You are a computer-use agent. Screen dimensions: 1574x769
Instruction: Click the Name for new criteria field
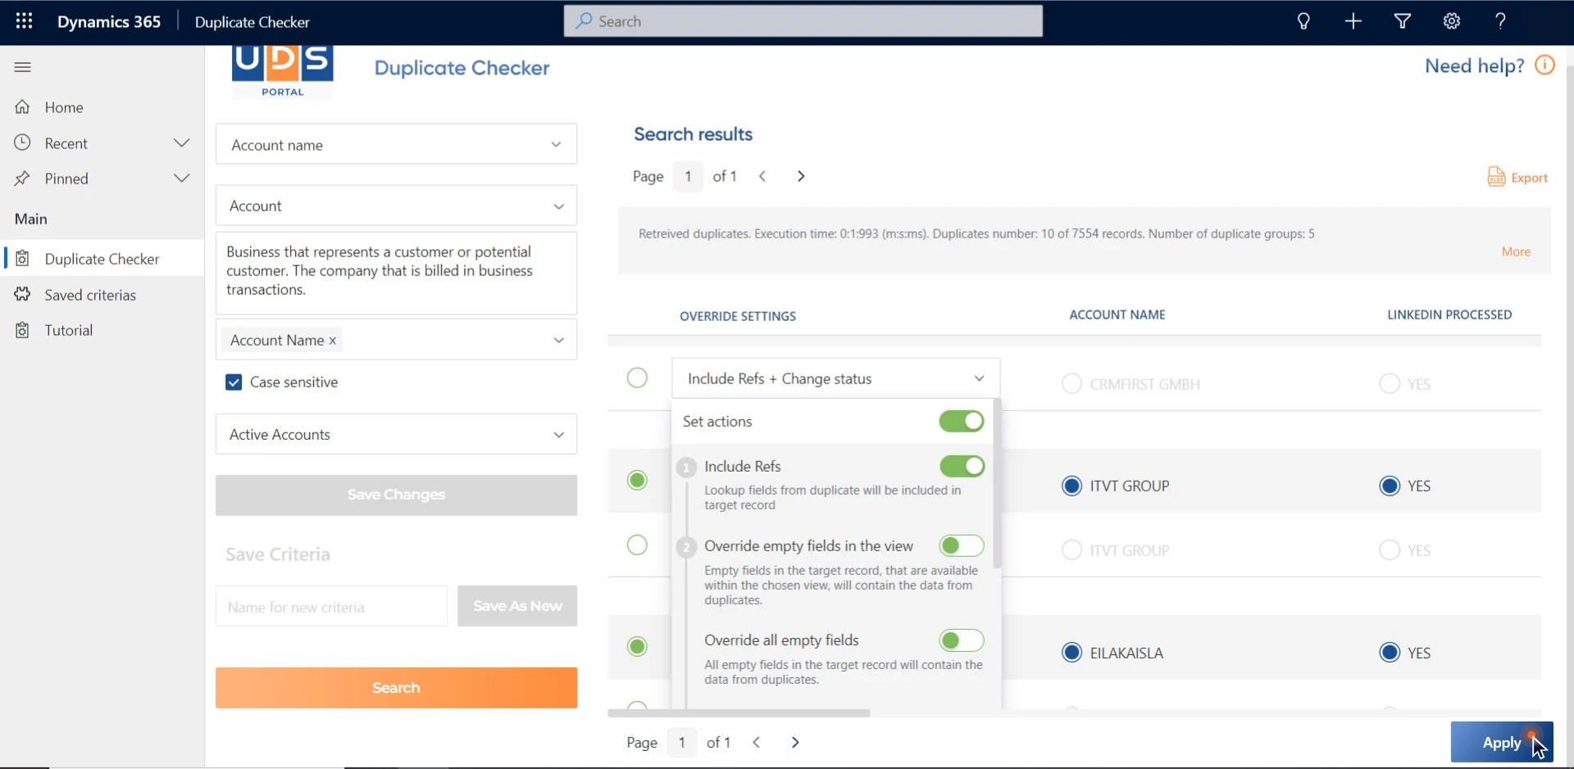tap(330, 607)
